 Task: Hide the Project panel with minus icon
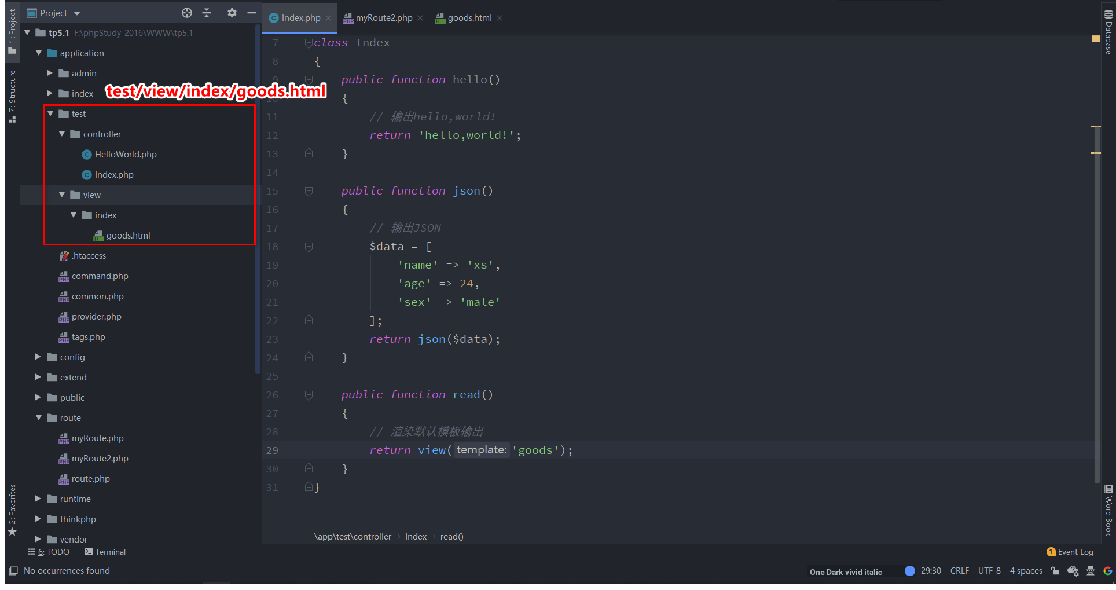[x=251, y=13]
